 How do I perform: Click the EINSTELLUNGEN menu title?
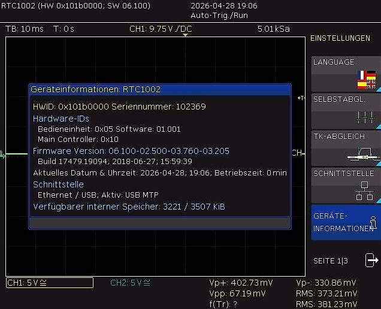click(x=340, y=38)
